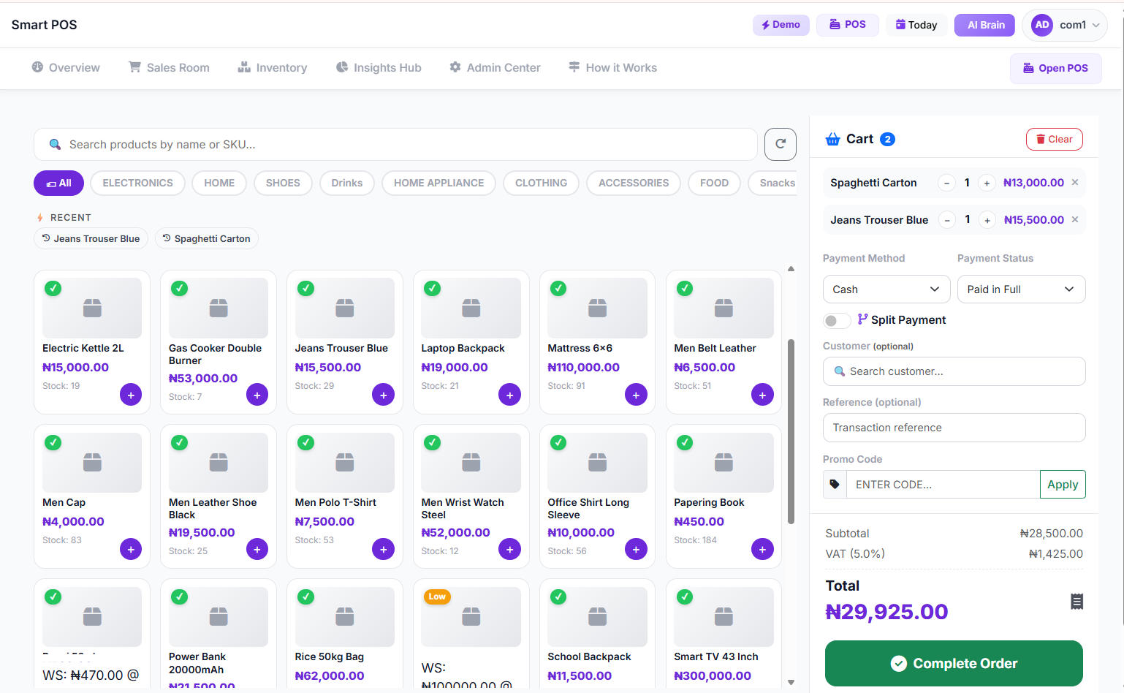
Task: Increase Jeans Trouser Blue quantity
Action: pos(987,220)
